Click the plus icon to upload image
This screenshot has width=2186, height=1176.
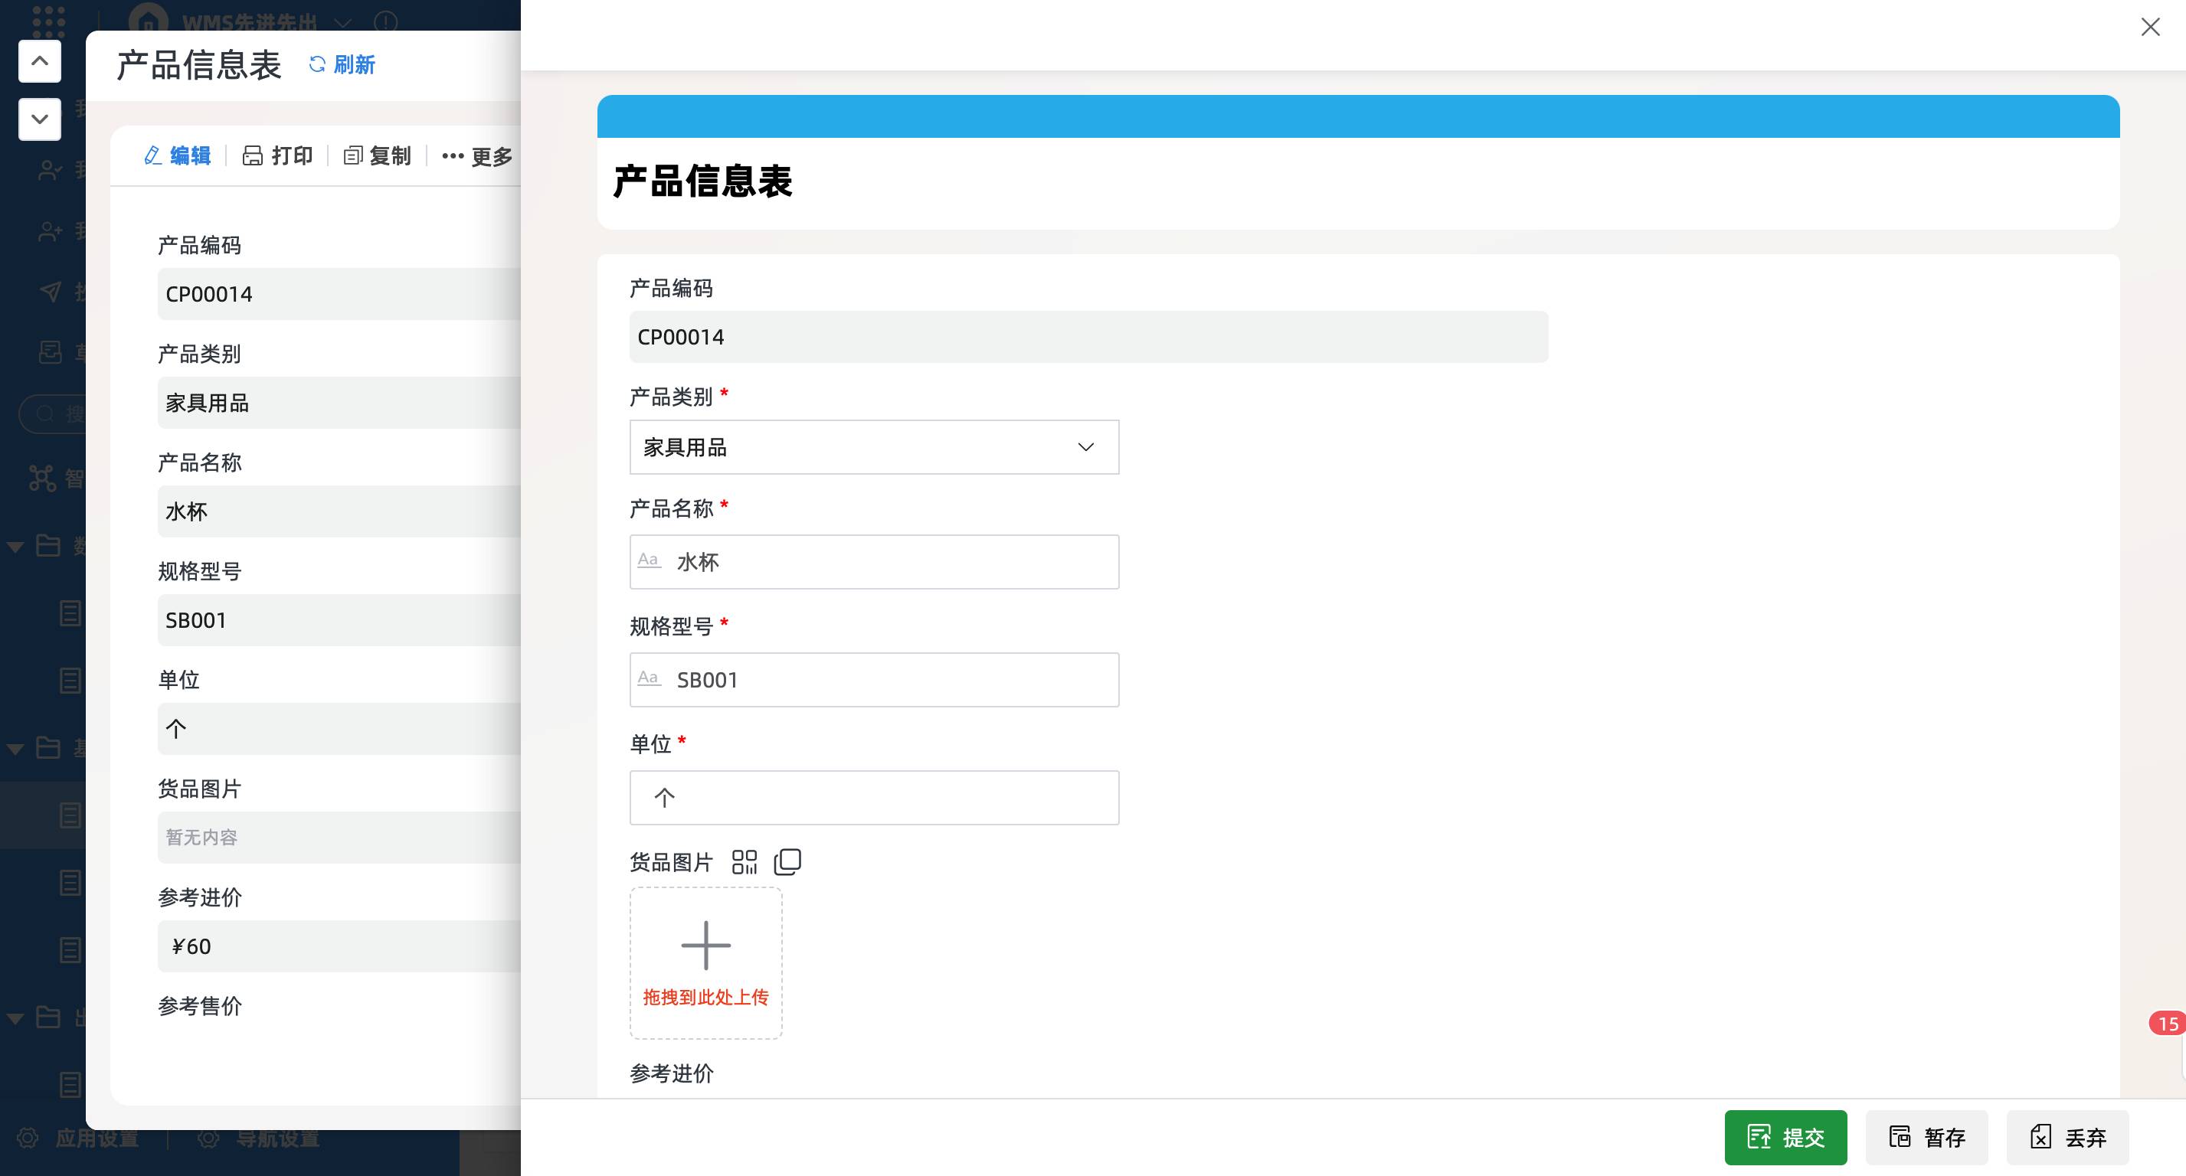(705, 946)
